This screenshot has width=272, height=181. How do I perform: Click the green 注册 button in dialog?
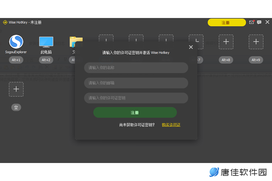pyautogui.click(x=135, y=113)
